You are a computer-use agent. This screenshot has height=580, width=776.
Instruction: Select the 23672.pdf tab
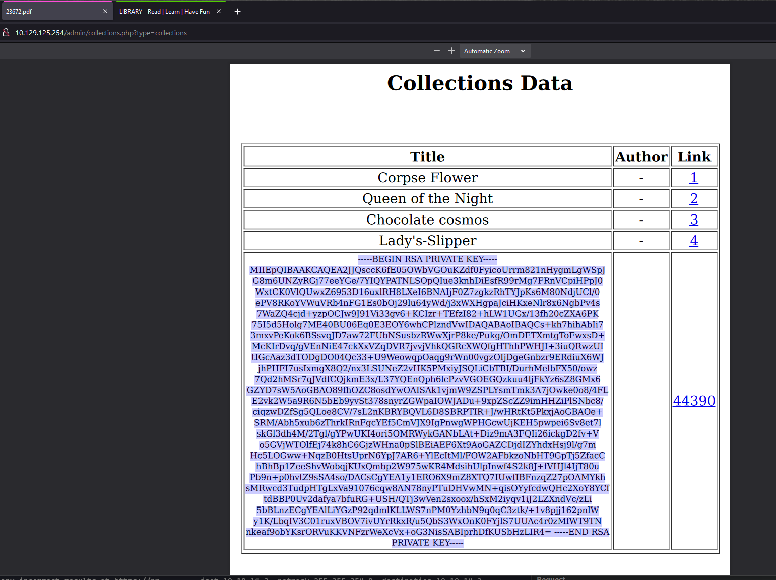click(50, 12)
